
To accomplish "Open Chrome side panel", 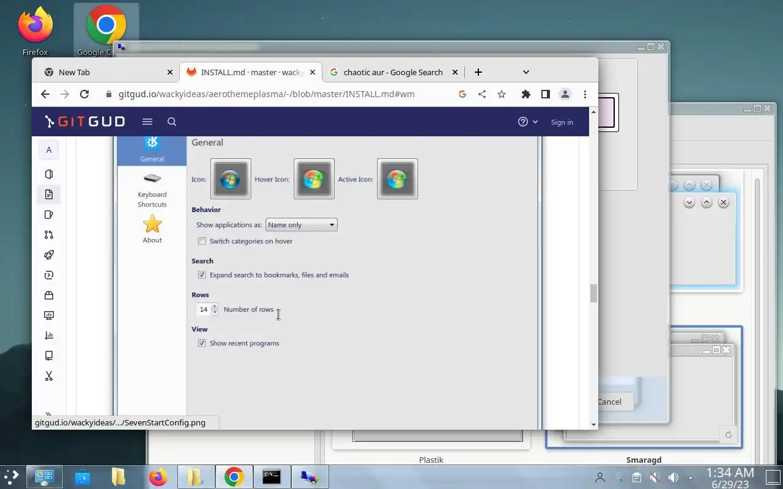I will point(545,94).
